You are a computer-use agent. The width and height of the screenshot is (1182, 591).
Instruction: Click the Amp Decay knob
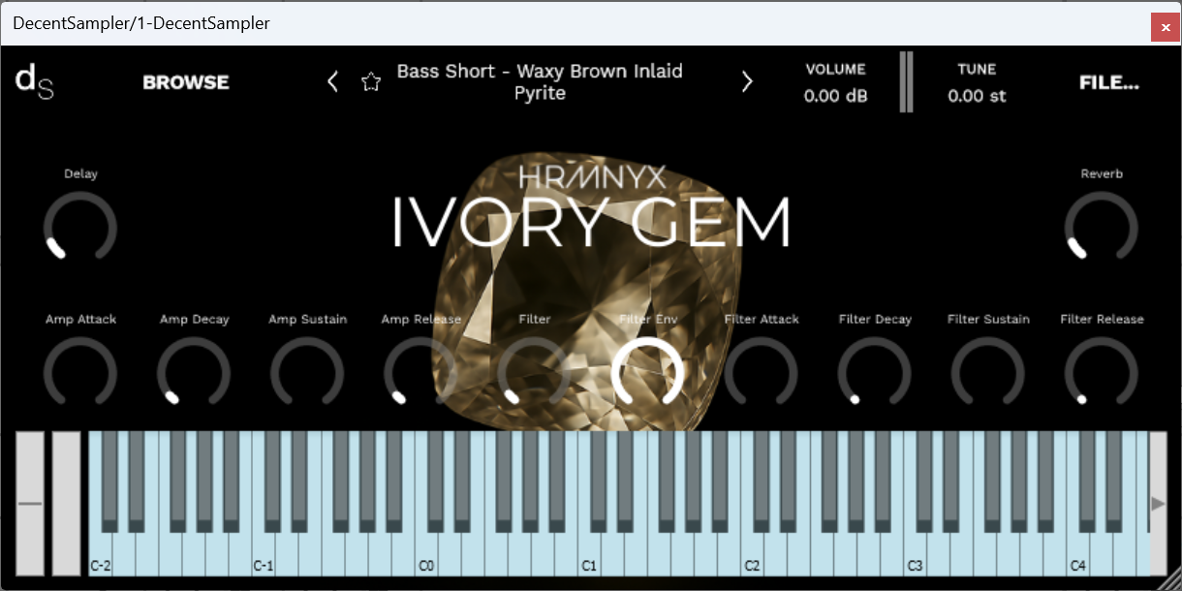194,375
